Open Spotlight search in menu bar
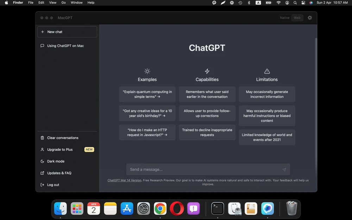 coord(295,3)
